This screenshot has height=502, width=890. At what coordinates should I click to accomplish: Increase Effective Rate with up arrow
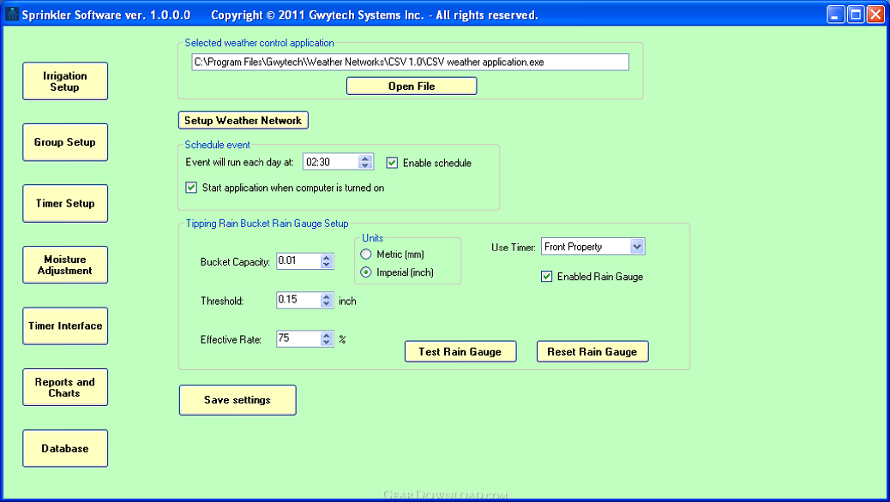(327, 335)
